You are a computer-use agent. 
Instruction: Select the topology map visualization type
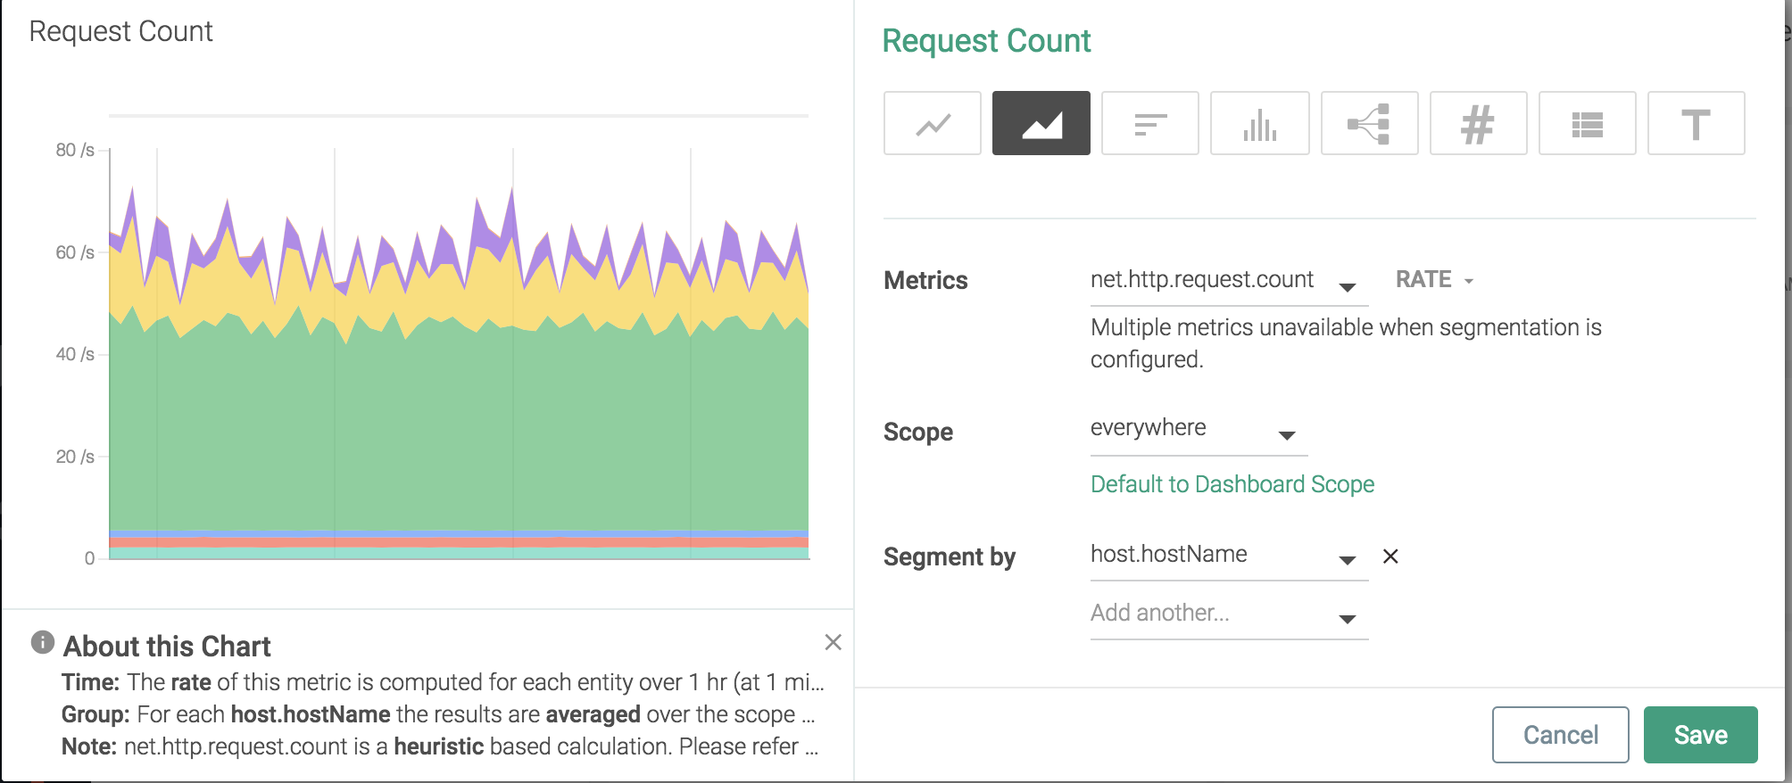coord(1370,123)
